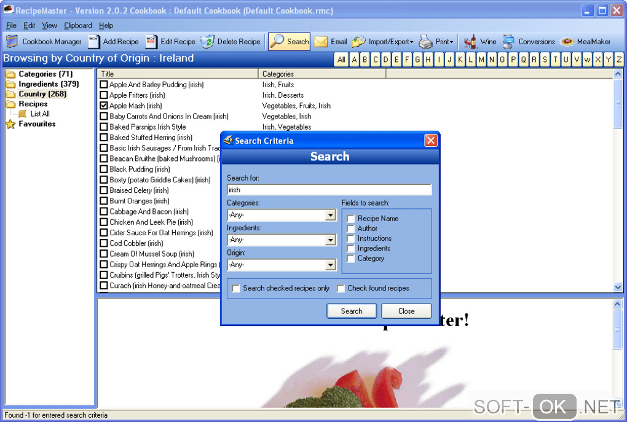627x422 pixels.
Task: Enable the Instructions search field
Action: tap(350, 238)
